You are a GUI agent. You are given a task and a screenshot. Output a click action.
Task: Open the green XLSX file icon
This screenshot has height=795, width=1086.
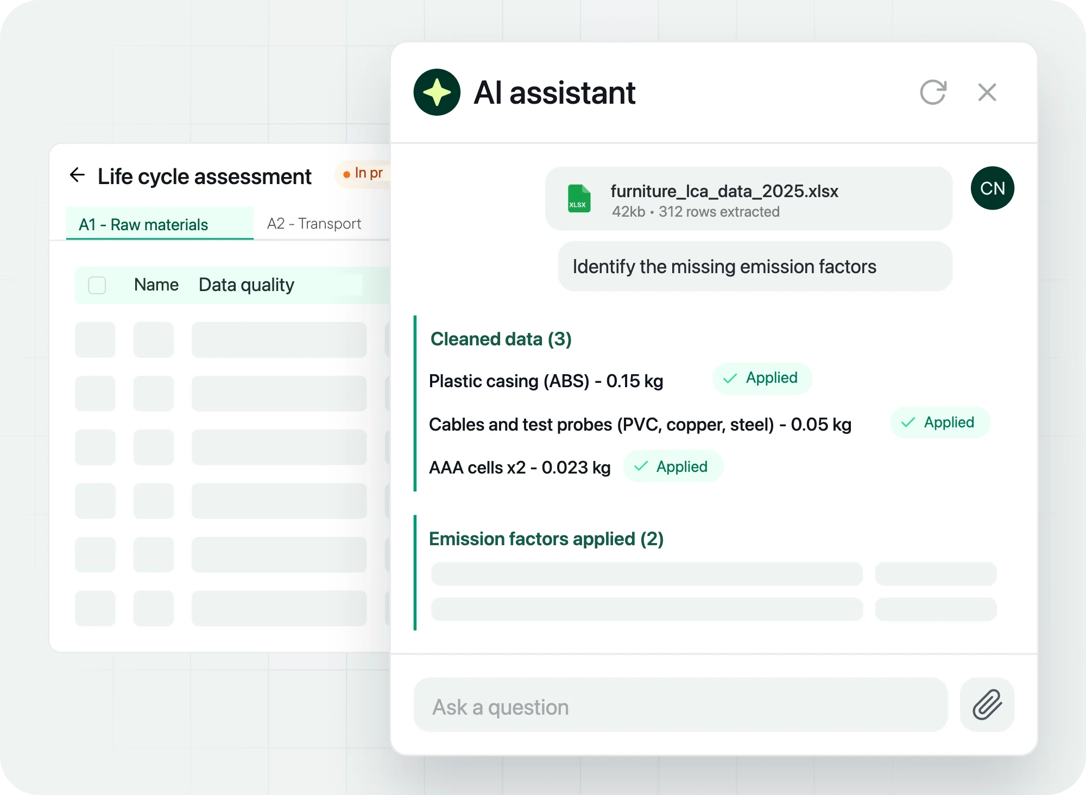579,198
